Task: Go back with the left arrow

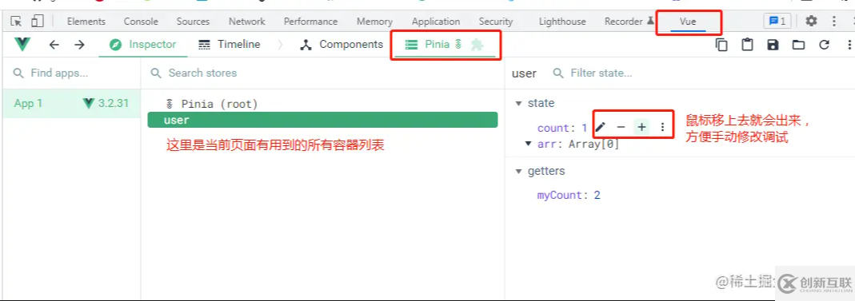Action: [x=54, y=45]
